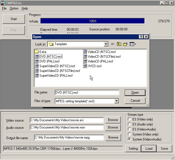Click the Open button in dialog
The width and height of the screenshot is (175, 160).
[x=135, y=93]
